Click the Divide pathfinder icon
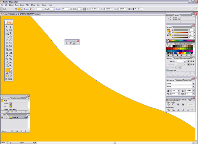 [169, 110]
